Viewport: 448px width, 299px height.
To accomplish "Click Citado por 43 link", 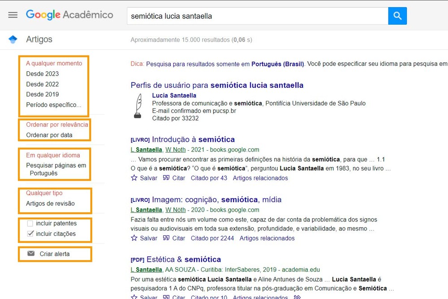I will click(209, 178).
